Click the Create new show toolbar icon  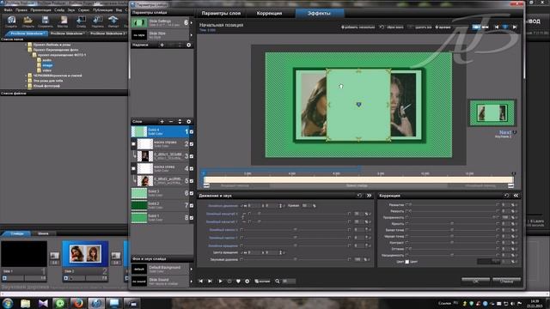[11, 21]
